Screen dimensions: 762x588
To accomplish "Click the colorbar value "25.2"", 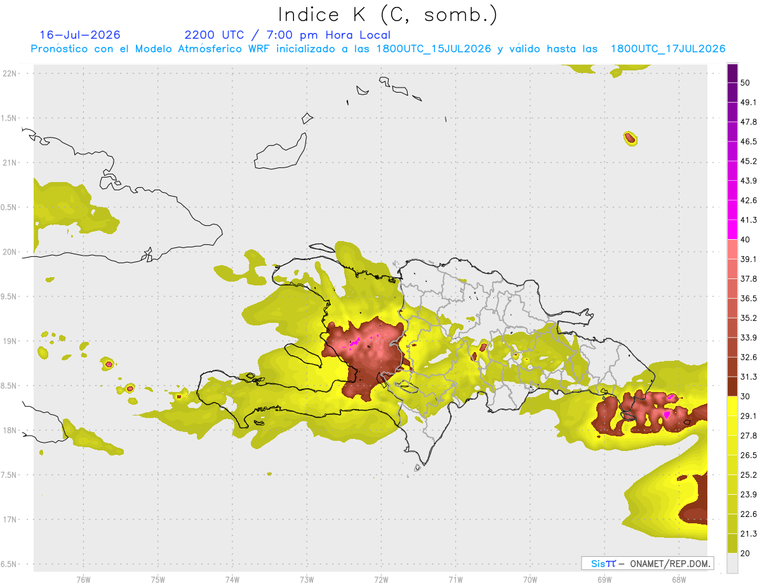I will click(x=749, y=475).
